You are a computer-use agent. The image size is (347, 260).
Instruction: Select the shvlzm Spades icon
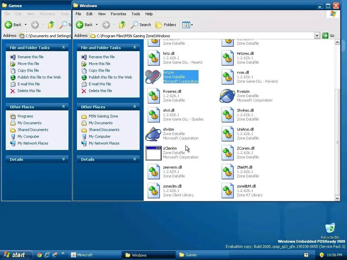[153, 134]
